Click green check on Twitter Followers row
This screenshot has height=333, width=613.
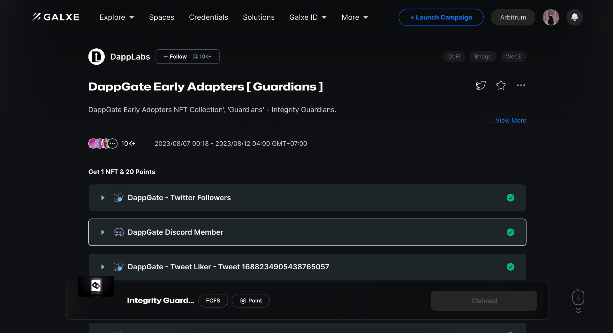coord(511,198)
